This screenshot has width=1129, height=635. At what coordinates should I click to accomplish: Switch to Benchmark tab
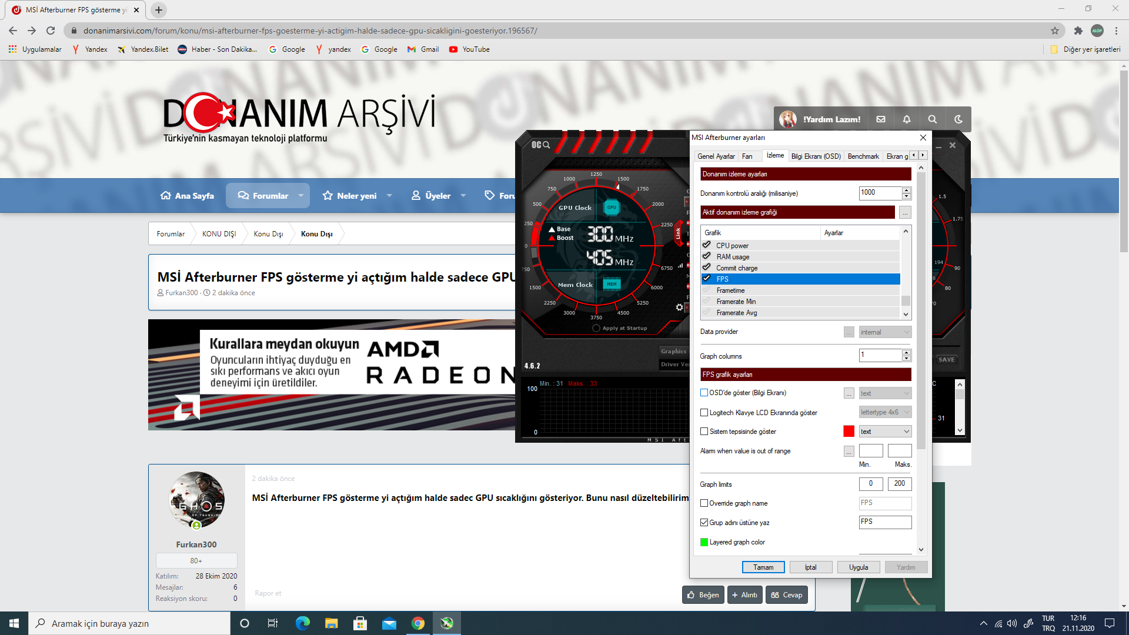coord(863,156)
